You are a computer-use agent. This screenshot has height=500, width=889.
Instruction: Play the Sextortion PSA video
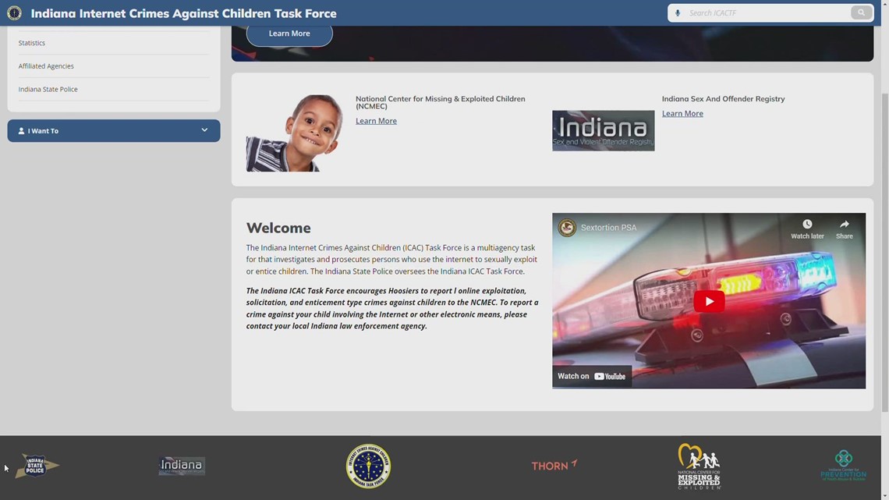click(708, 300)
